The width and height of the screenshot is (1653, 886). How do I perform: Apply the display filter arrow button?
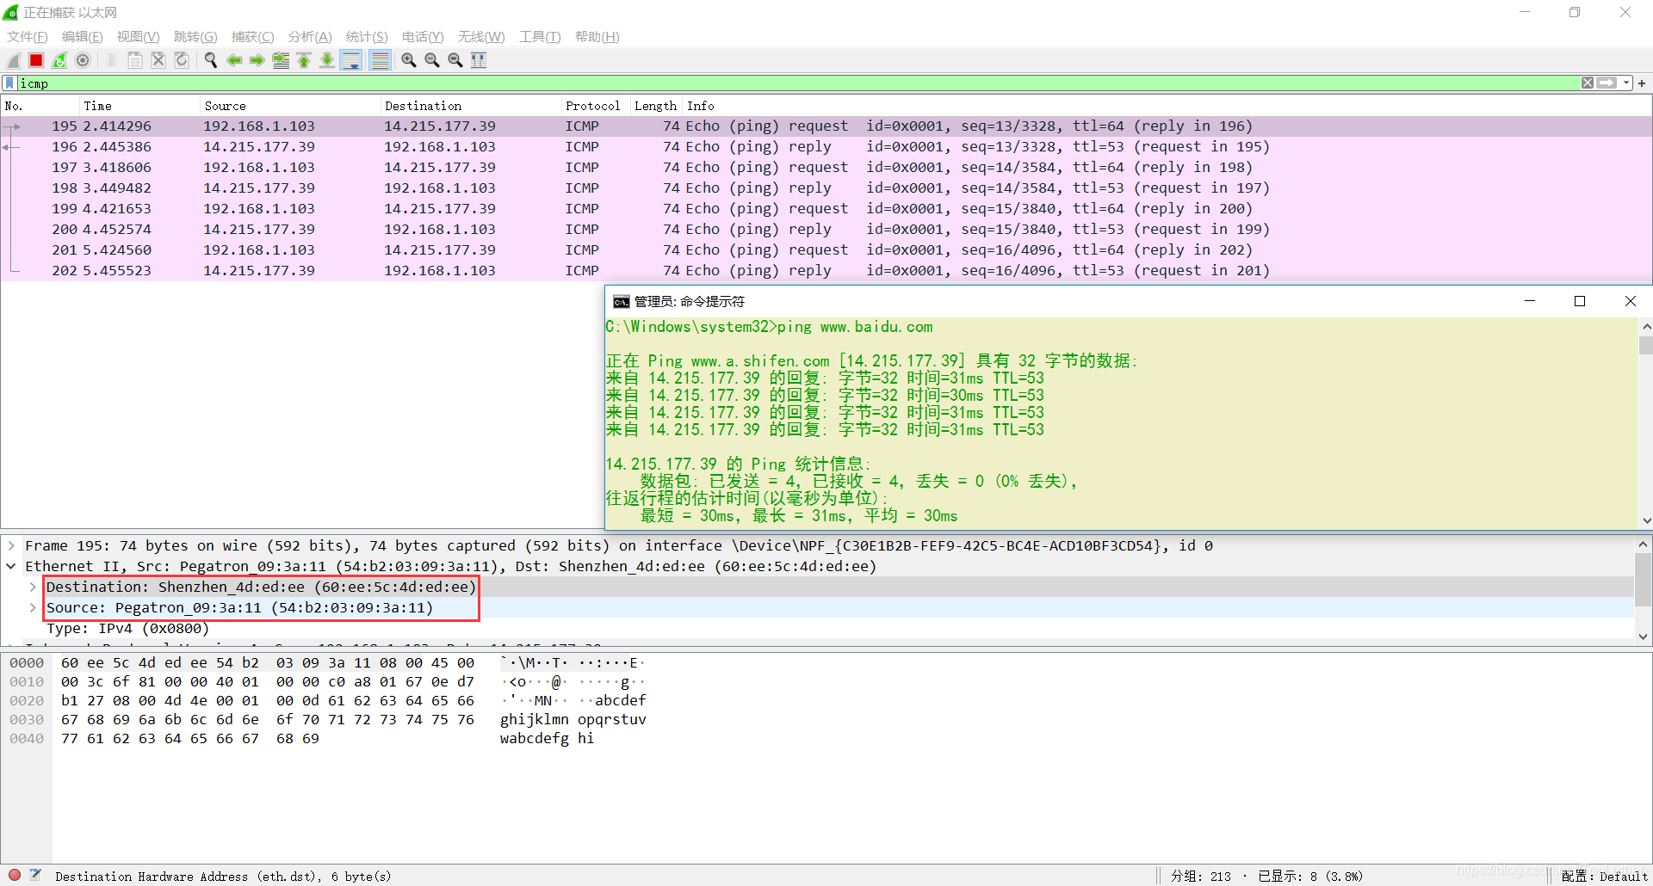pos(1607,83)
